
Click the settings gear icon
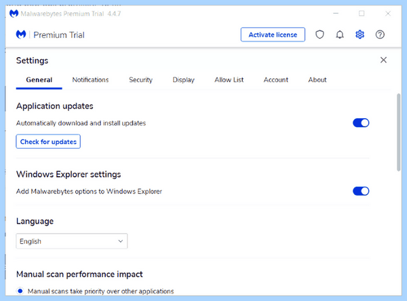coord(360,35)
